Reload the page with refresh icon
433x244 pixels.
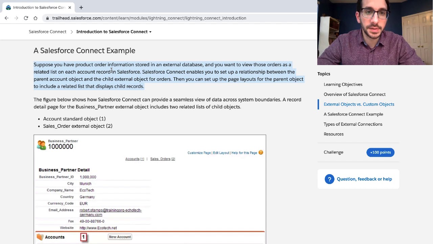coord(26,18)
